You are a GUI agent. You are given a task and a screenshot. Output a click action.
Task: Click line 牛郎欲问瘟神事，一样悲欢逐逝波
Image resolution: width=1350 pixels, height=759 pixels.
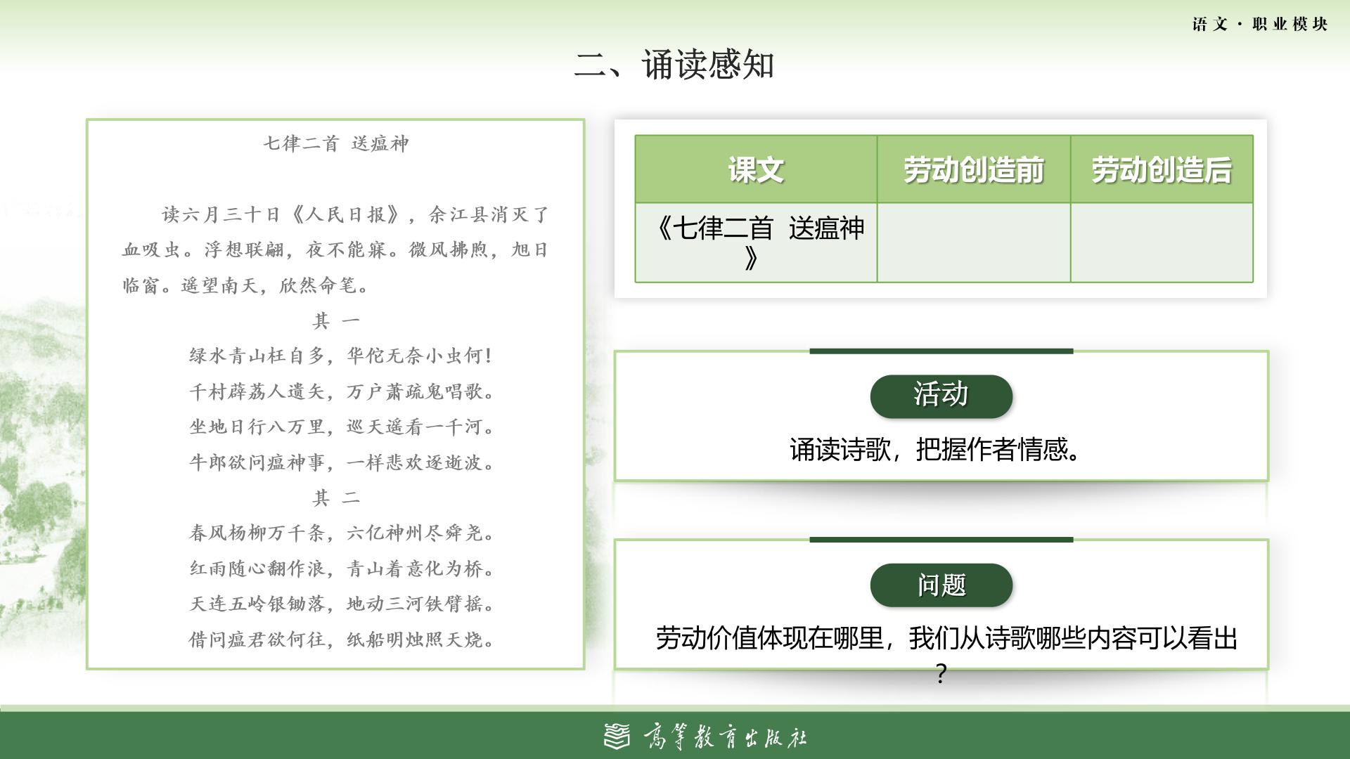(342, 462)
